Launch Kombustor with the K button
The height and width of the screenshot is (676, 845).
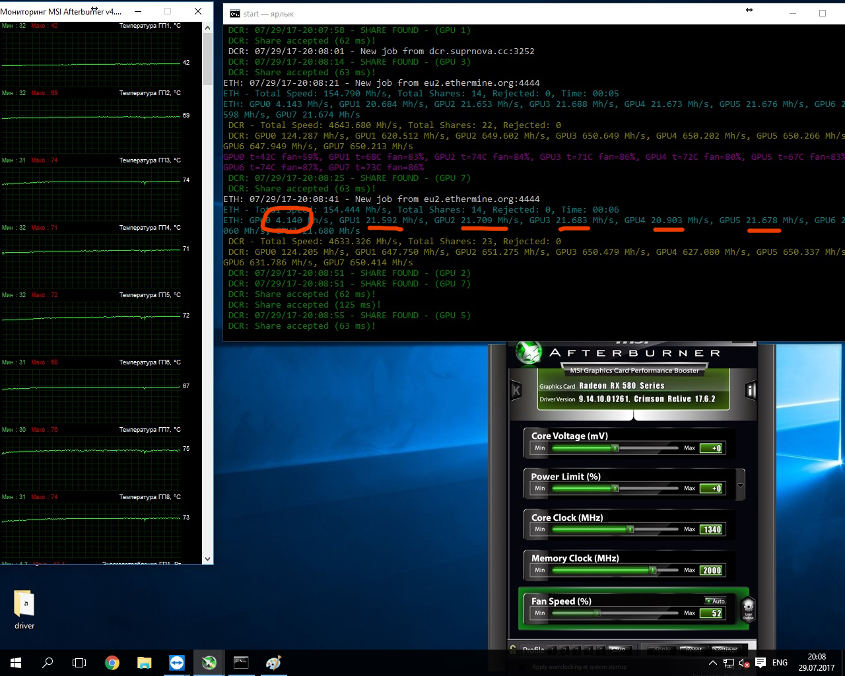pos(516,391)
